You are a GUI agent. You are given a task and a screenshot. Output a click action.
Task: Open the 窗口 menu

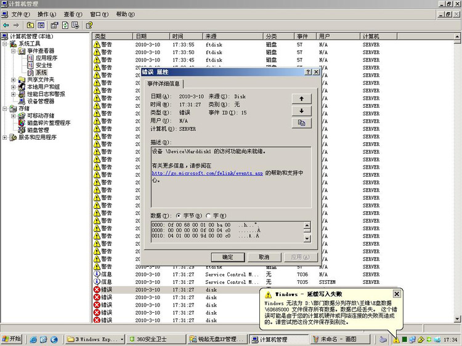99,14
